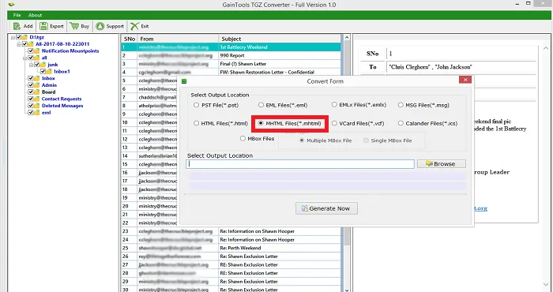Uncheck the junk folder checkbox
The width and height of the screenshot is (553, 292).
pyautogui.click(x=36, y=65)
